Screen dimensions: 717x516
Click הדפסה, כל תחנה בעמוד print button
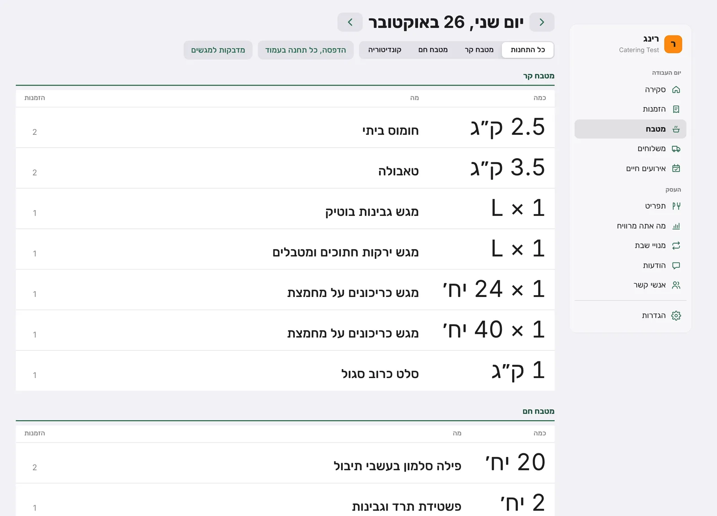click(306, 50)
